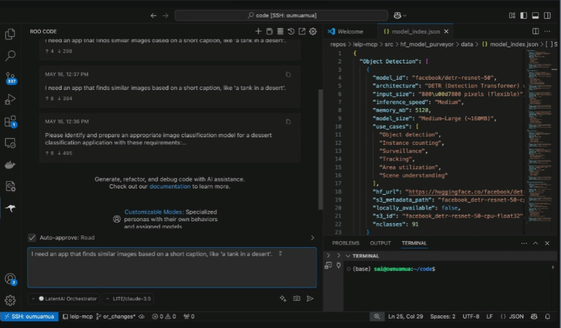Open the Customizable Modes link
The width and height of the screenshot is (561, 328).
tap(154, 212)
